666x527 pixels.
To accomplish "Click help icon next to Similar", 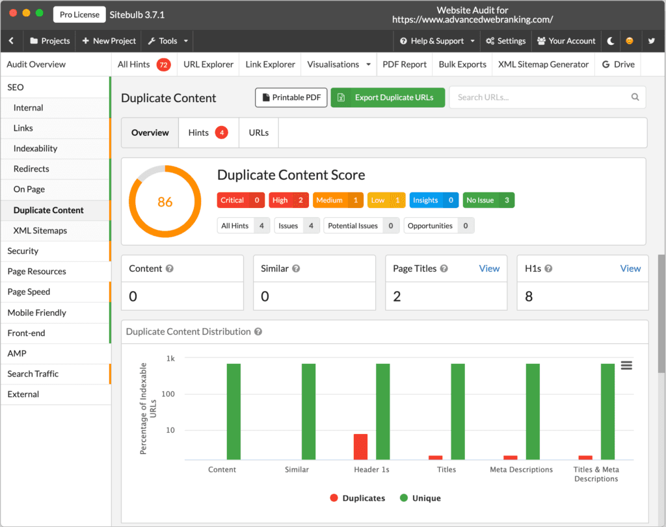I will [296, 268].
